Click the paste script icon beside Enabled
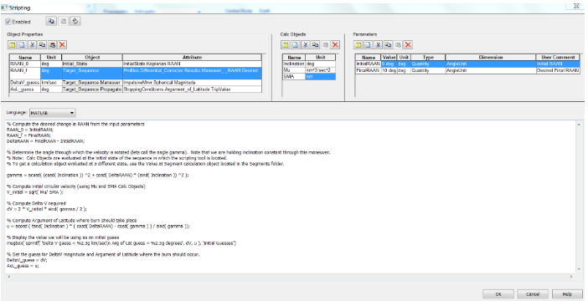The width and height of the screenshot is (588, 301). [x=64, y=22]
